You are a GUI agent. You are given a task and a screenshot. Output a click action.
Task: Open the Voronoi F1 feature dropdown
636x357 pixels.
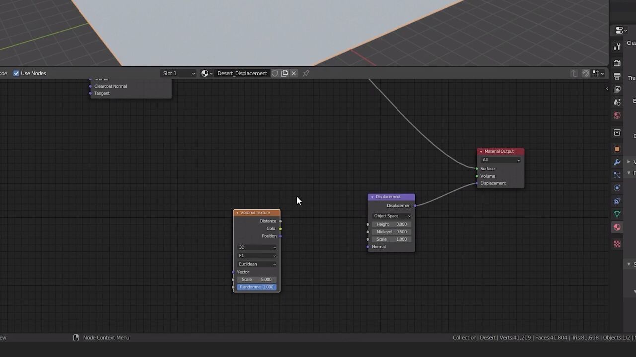point(257,256)
